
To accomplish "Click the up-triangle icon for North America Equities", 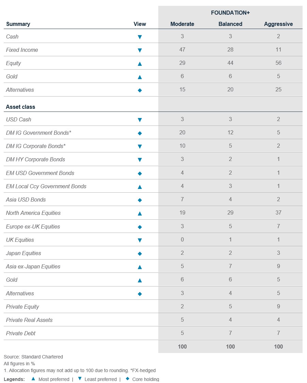I will coord(140,213).
